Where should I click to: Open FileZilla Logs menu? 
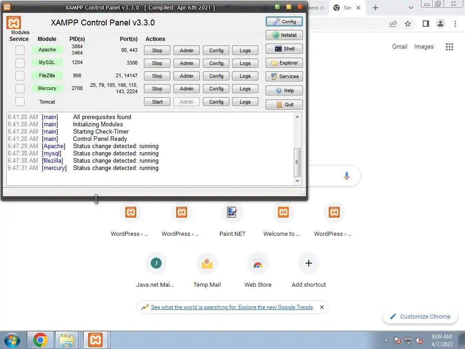(245, 76)
